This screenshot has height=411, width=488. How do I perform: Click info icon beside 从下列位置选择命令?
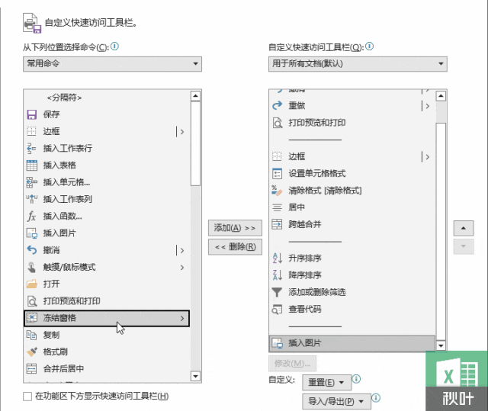(114, 47)
